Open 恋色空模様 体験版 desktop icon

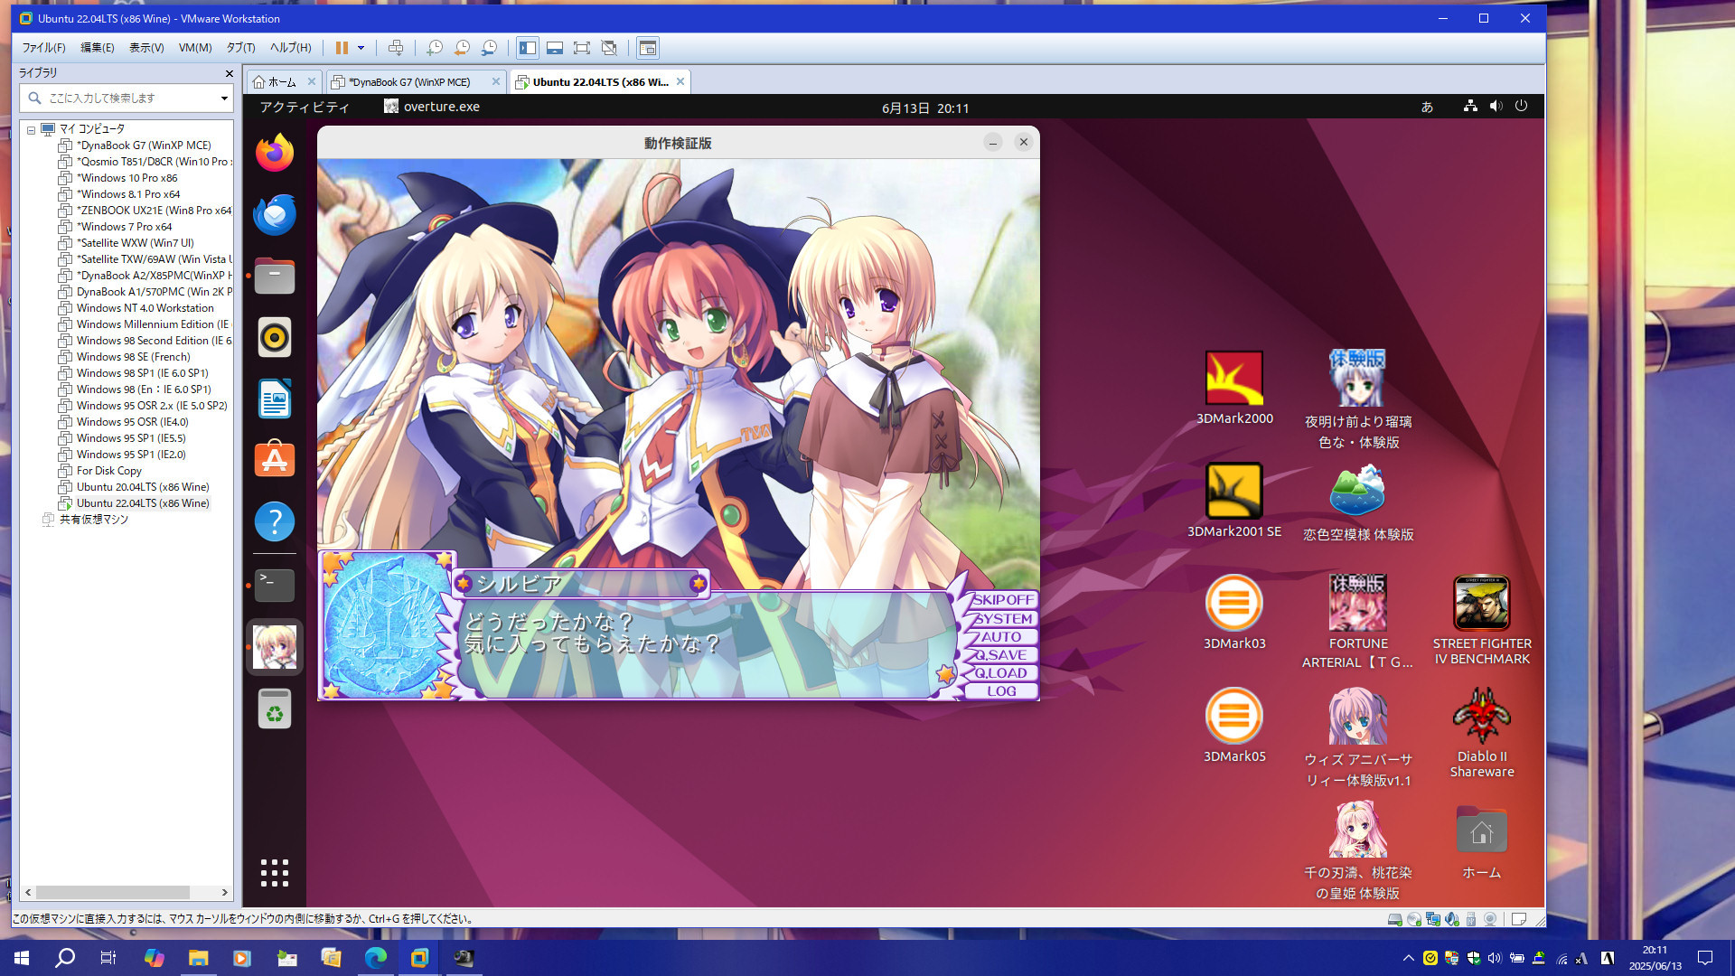pyautogui.click(x=1358, y=503)
